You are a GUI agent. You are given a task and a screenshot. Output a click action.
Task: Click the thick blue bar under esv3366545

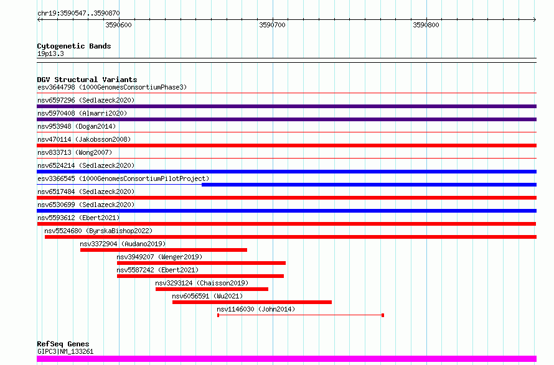coord(369,185)
